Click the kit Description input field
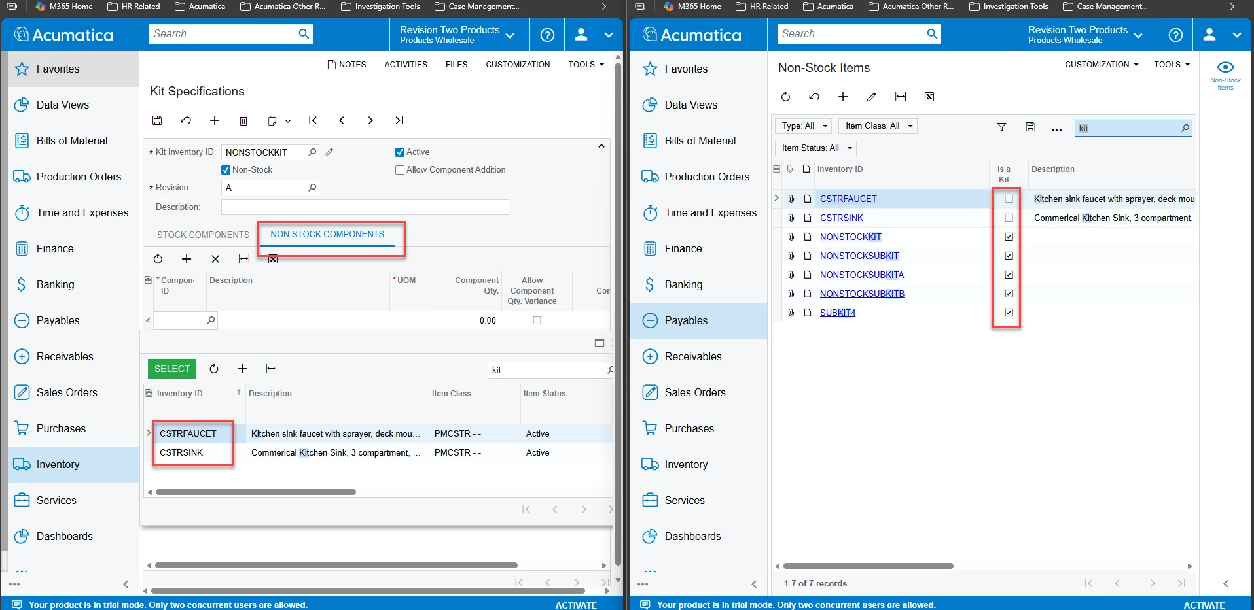This screenshot has width=1254, height=610. (365, 207)
